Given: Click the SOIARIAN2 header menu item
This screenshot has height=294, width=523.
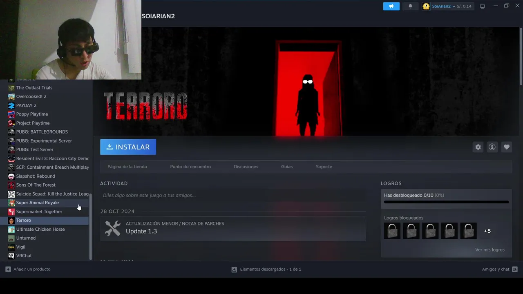Looking at the screenshot, I should pyautogui.click(x=158, y=16).
